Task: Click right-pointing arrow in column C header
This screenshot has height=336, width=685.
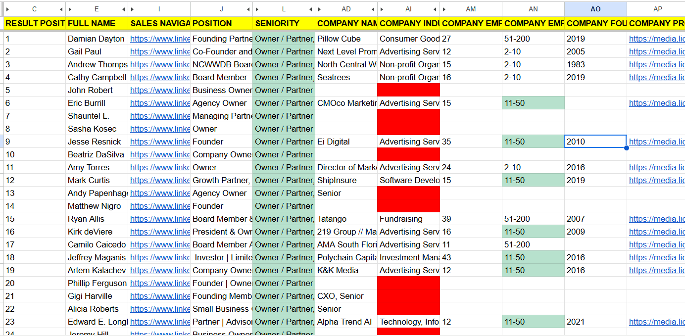Action: [x=7, y=9]
